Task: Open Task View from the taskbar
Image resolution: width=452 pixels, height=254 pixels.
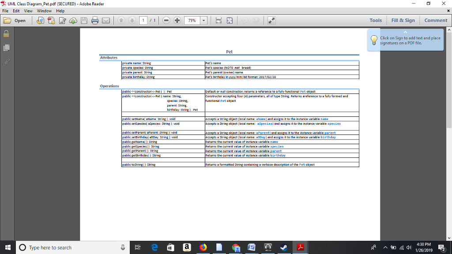Action: (x=138, y=247)
